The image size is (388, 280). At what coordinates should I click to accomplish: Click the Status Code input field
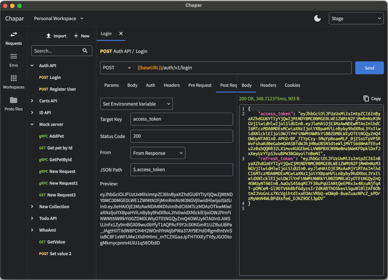pos(182,136)
